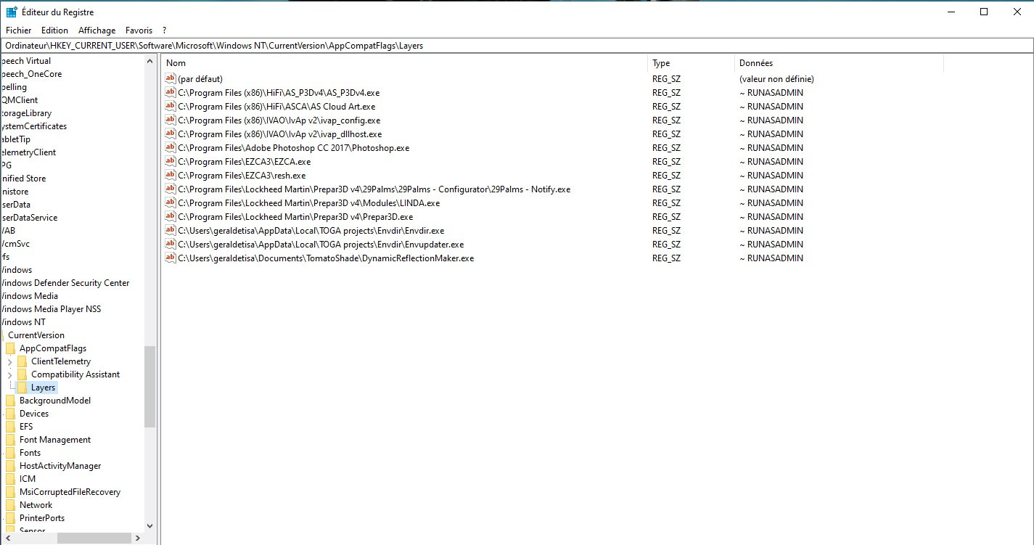This screenshot has width=1034, height=545.
Task: Select the UserDataService key in tree
Action: click(x=29, y=218)
